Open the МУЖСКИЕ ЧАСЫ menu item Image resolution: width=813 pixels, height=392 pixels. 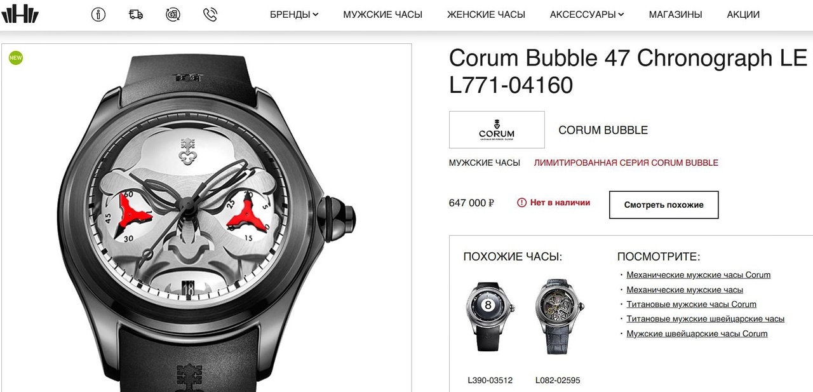(383, 14)
